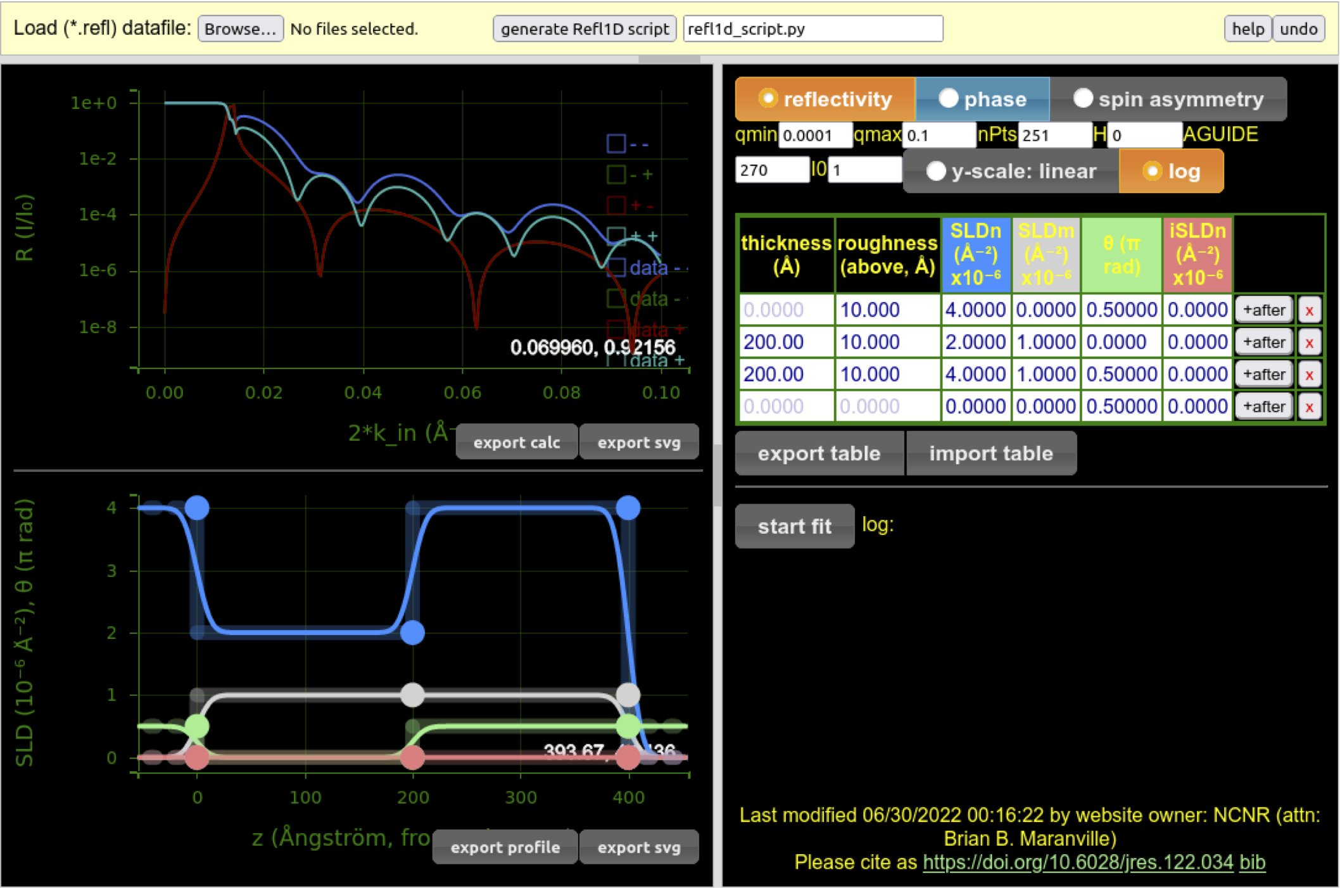Toggle the 'data -' blue legend box
Image resolution: width=1340 pixels, height=889 pixels.
[616, 267]
